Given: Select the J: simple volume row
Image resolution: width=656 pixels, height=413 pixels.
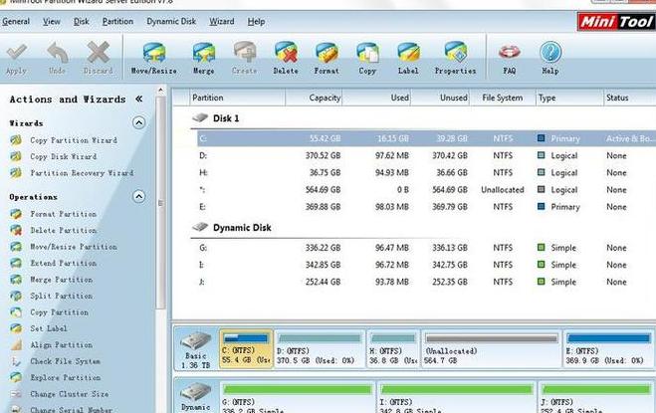Looking at the screenshot, I should click(426, 282).
